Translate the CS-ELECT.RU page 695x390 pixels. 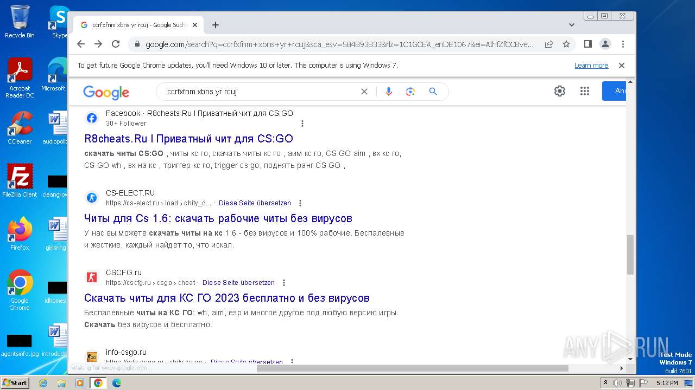(x=255, y=203)
